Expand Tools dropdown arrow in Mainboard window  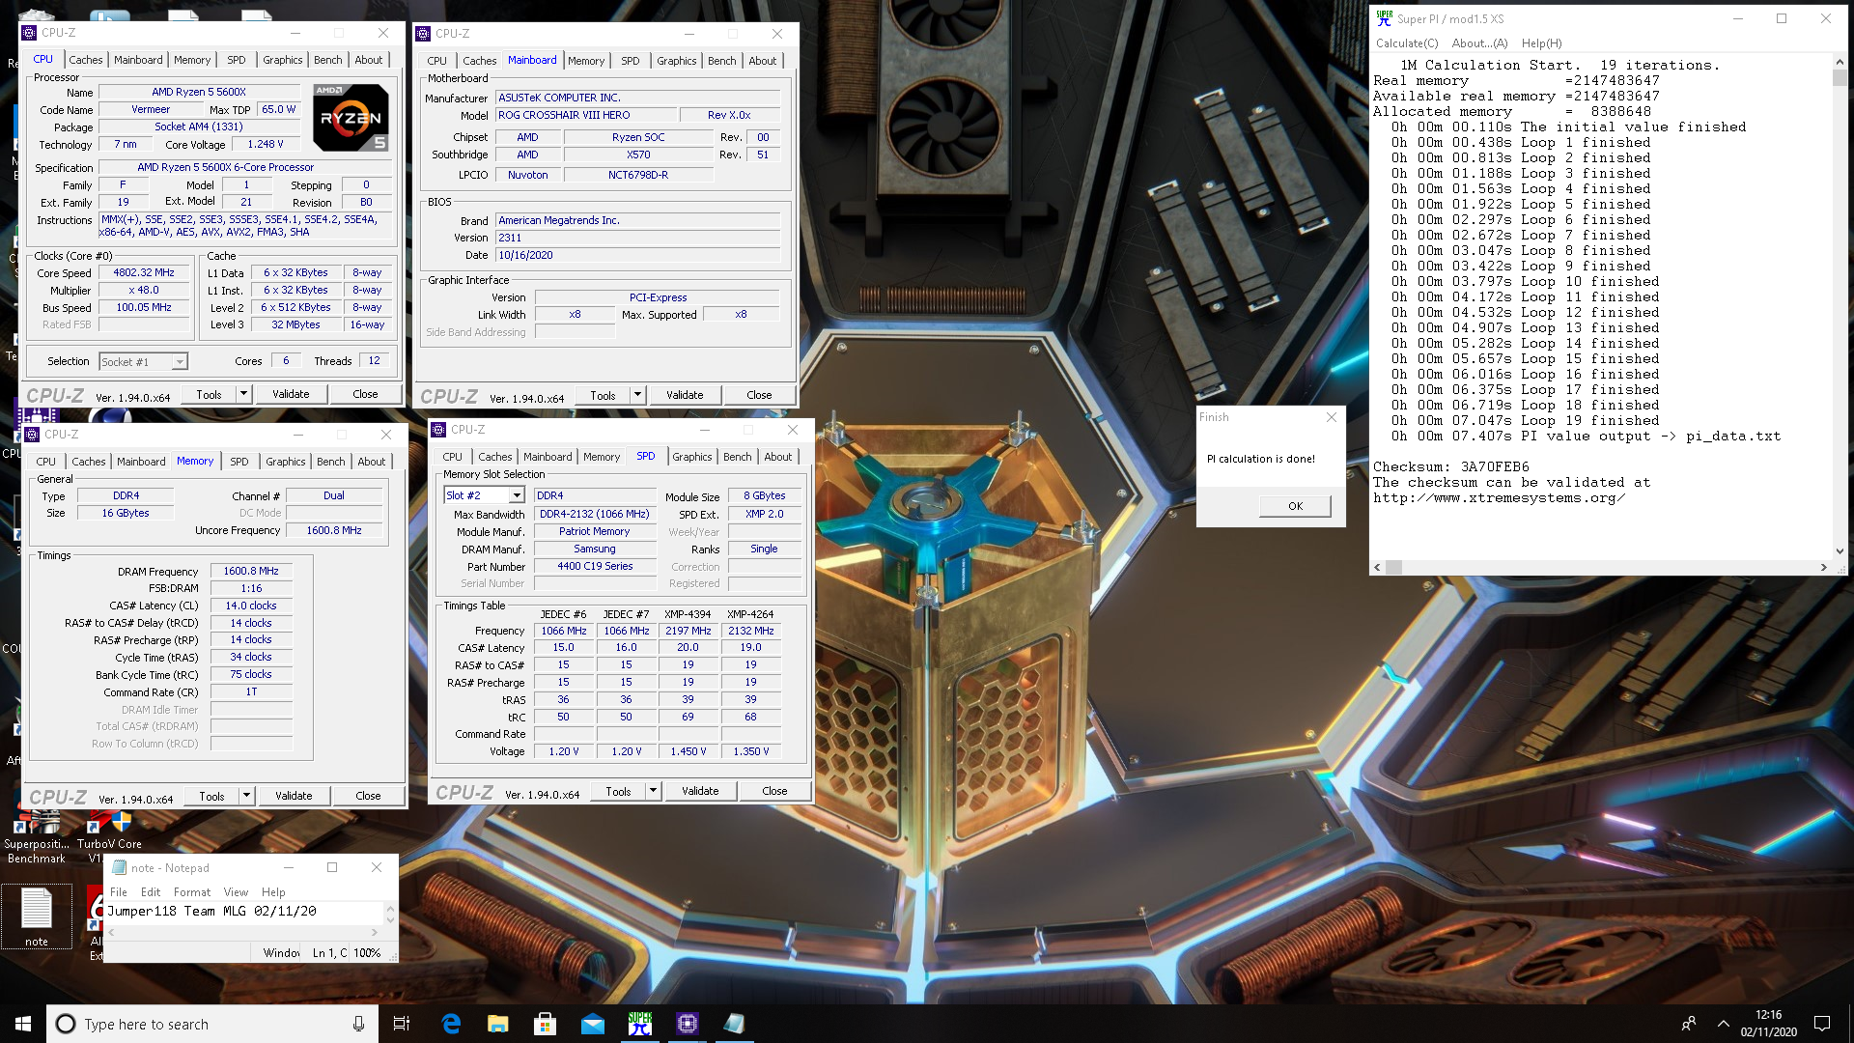coord(637,395)
